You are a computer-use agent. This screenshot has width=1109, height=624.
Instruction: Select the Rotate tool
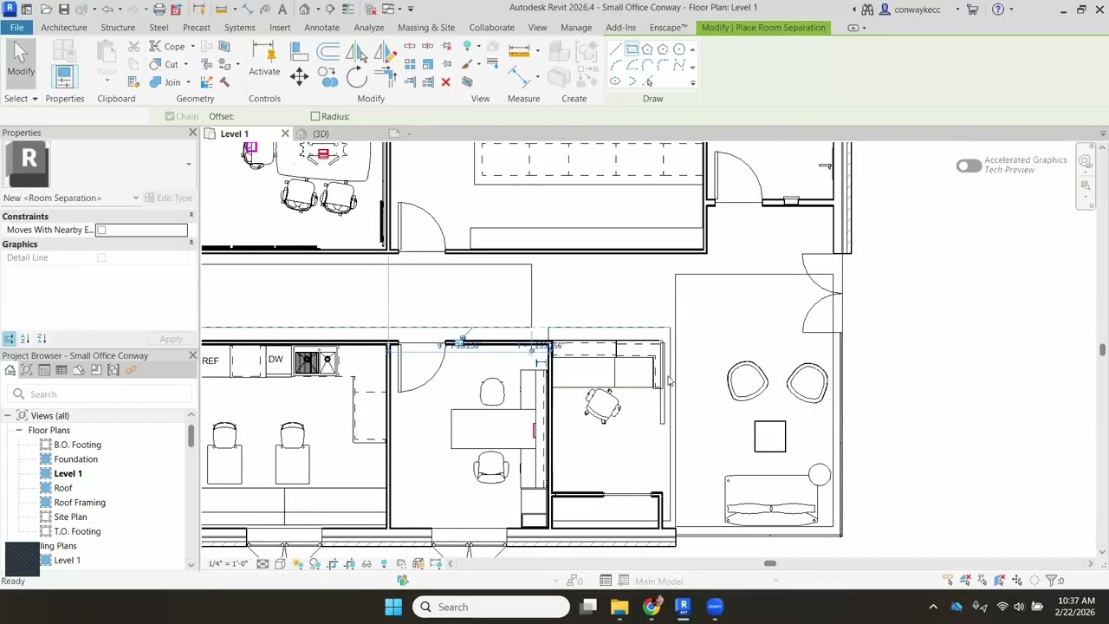(356, 78)
